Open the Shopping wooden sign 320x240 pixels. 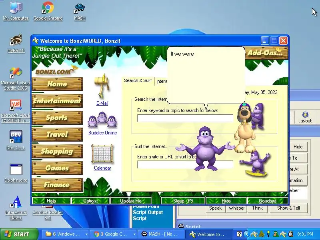57,151
